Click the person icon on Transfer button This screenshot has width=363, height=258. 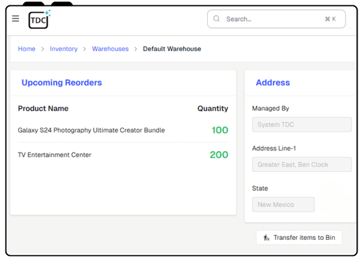(266, 238)
